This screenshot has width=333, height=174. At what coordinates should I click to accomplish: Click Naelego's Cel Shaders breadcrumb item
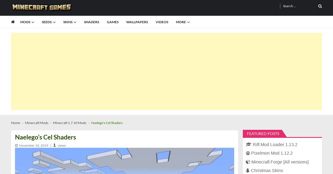point(107,123)
